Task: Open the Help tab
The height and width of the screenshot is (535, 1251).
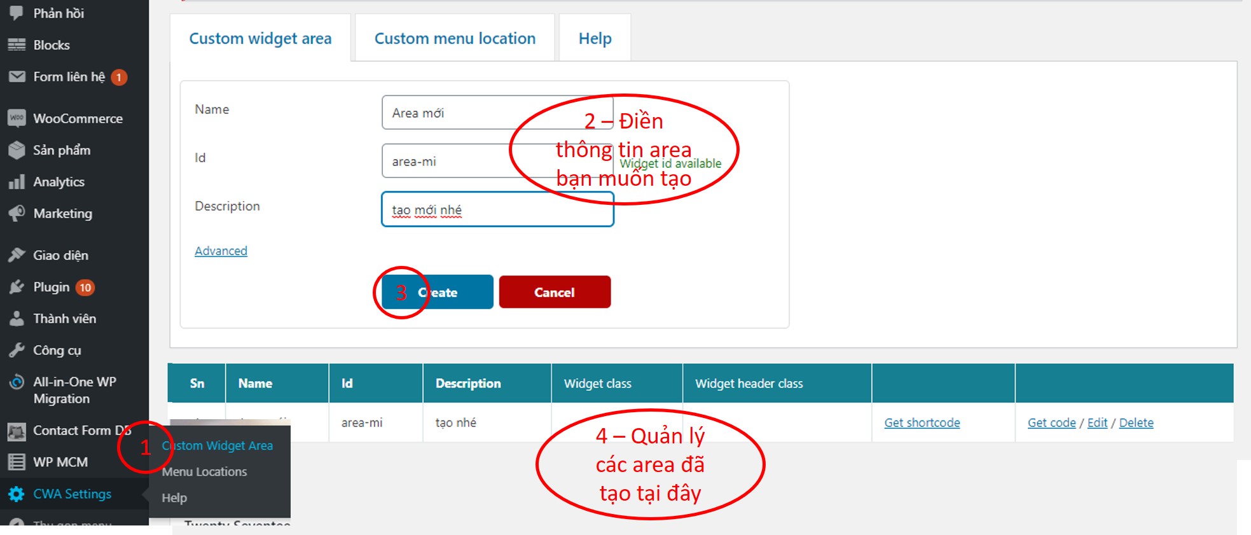Action: tap(595, 39)
